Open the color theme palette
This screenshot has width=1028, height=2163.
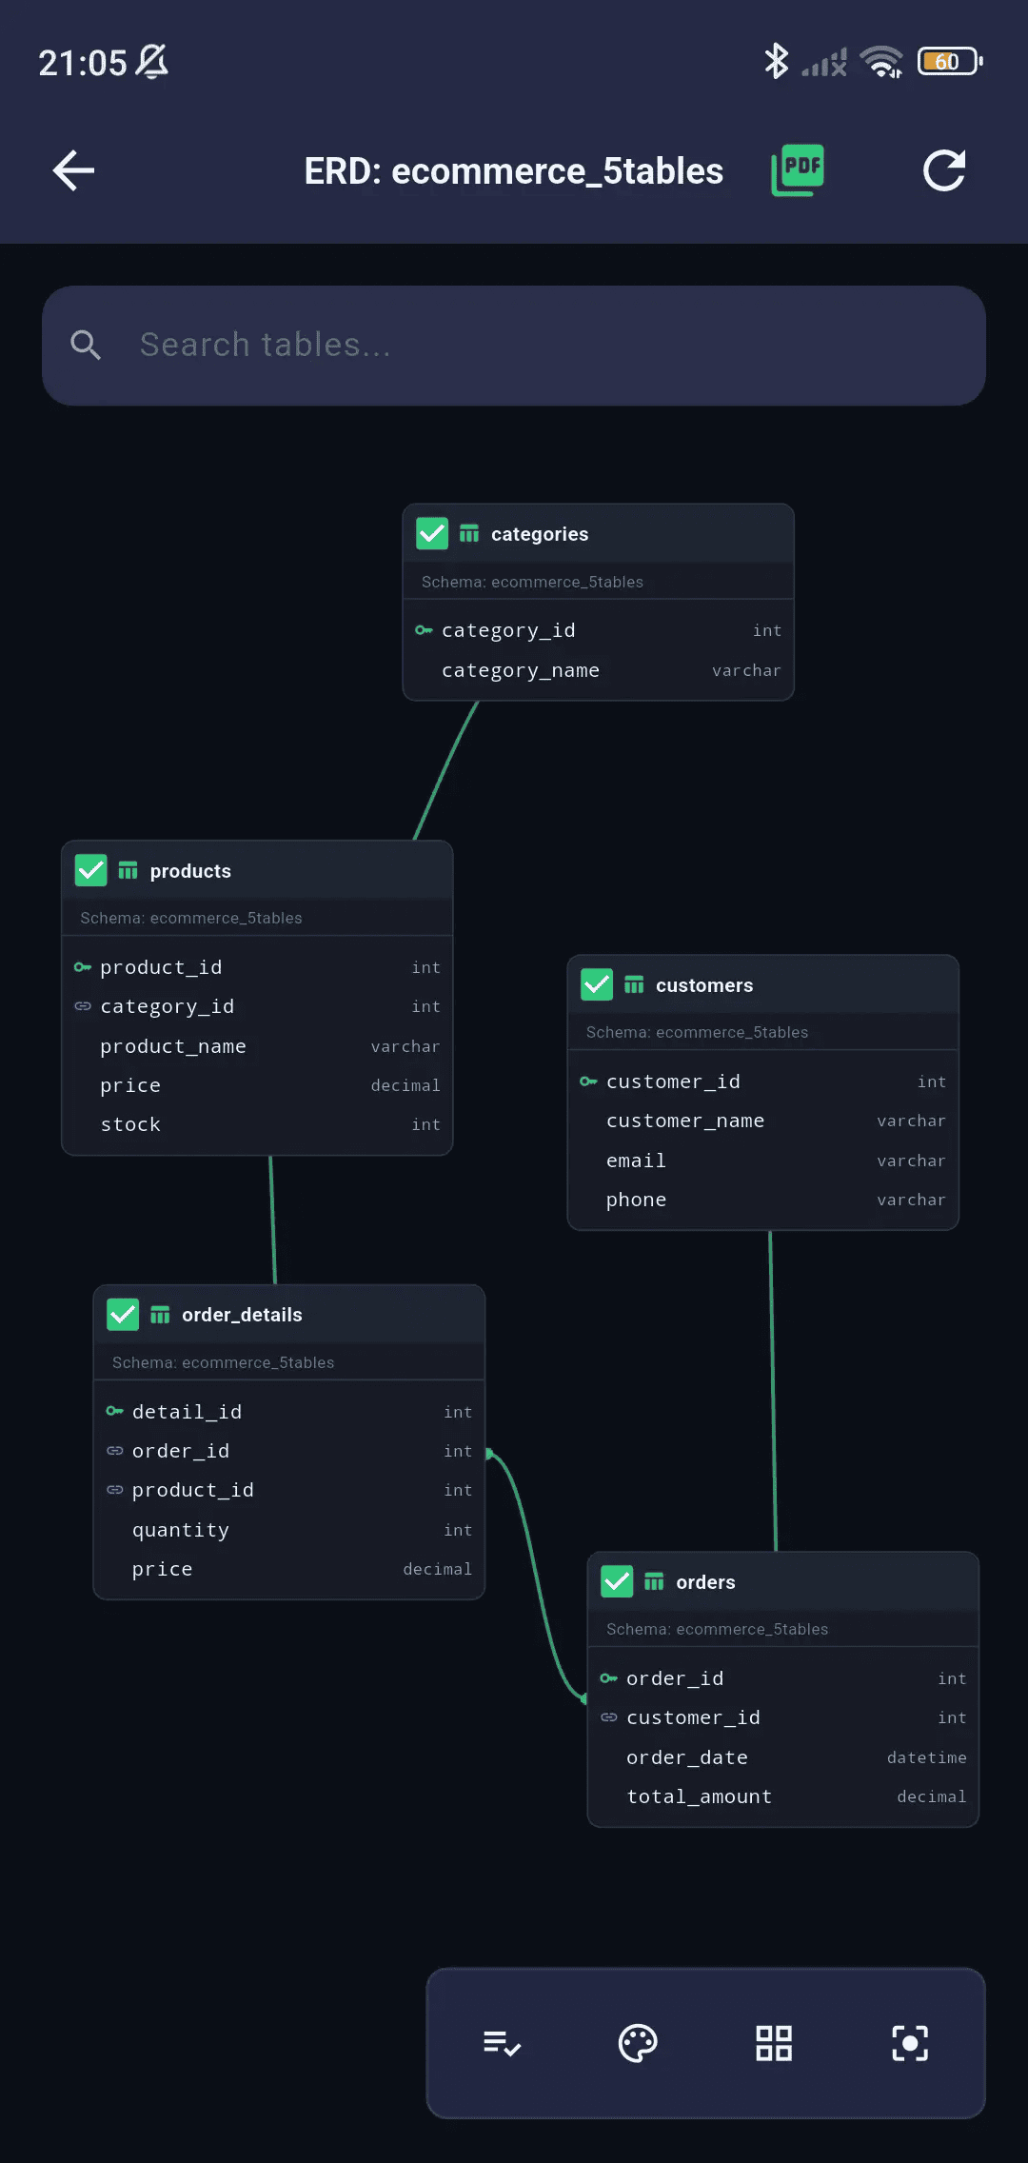(638, 2043)
